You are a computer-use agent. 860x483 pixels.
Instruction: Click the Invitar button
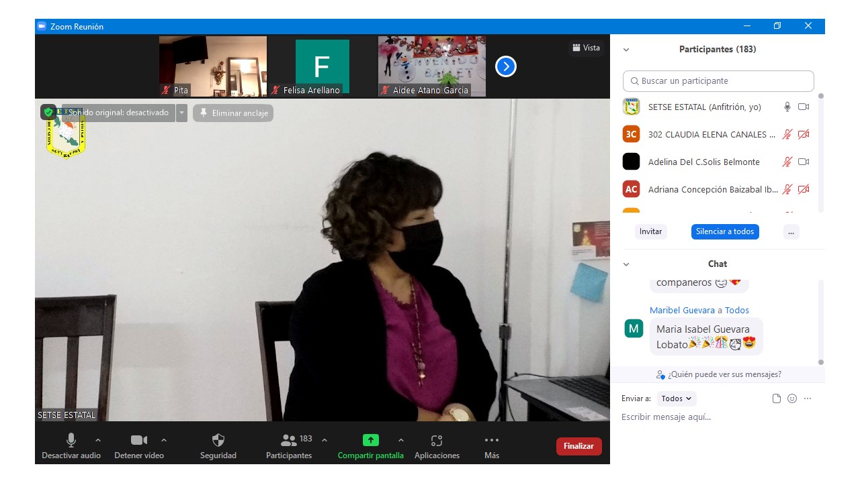(x=650, y=231)
